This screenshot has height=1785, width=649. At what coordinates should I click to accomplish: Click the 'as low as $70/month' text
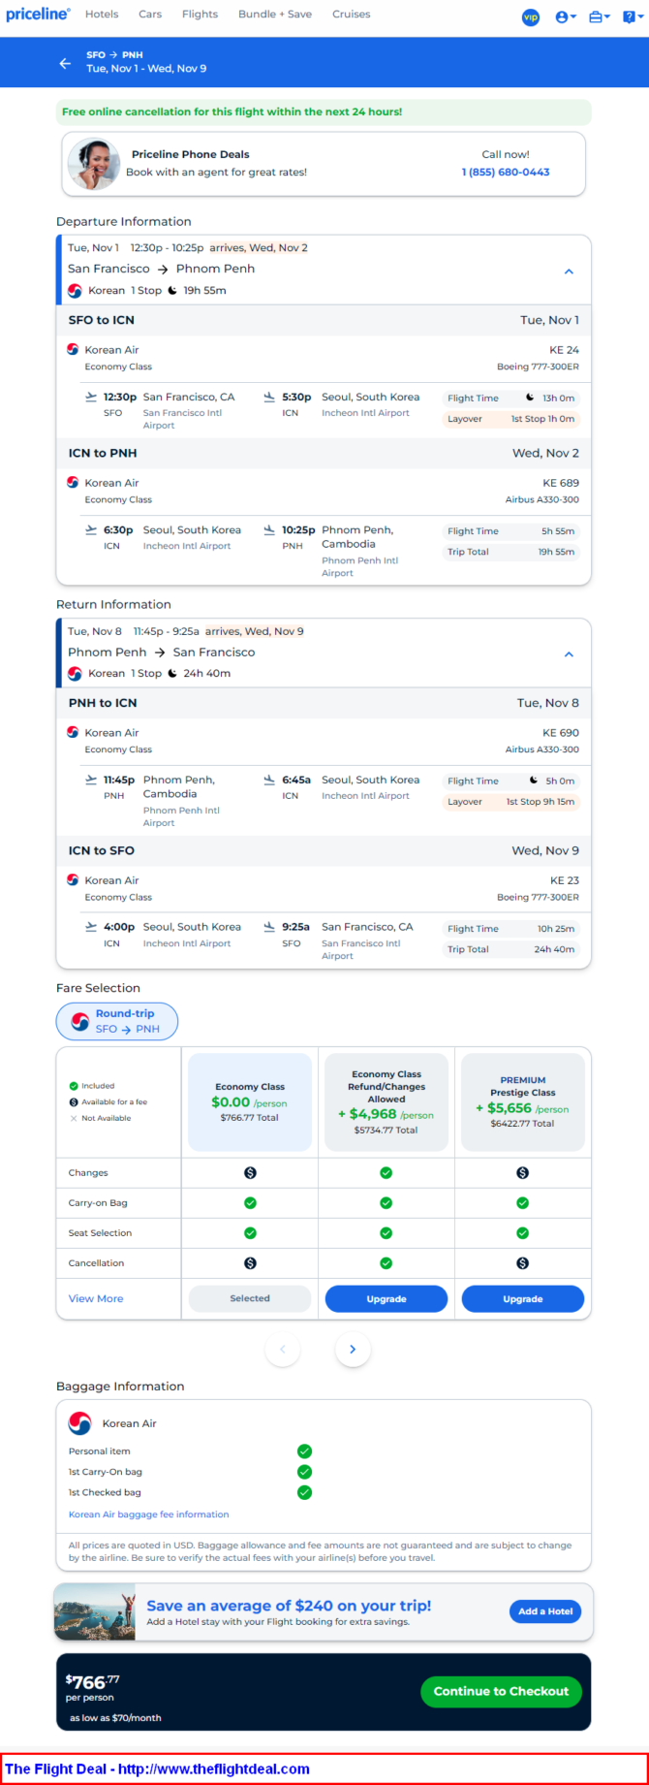pyautogui.click(x=115, y=1718)
